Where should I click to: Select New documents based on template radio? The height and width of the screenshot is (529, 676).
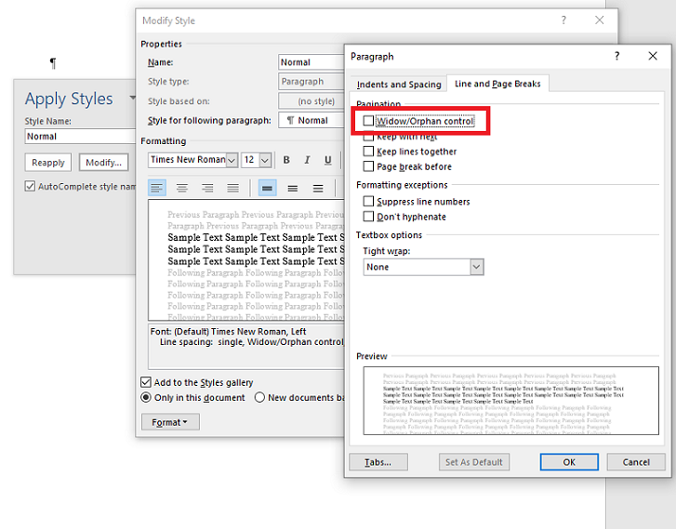(x=259, y=398)
